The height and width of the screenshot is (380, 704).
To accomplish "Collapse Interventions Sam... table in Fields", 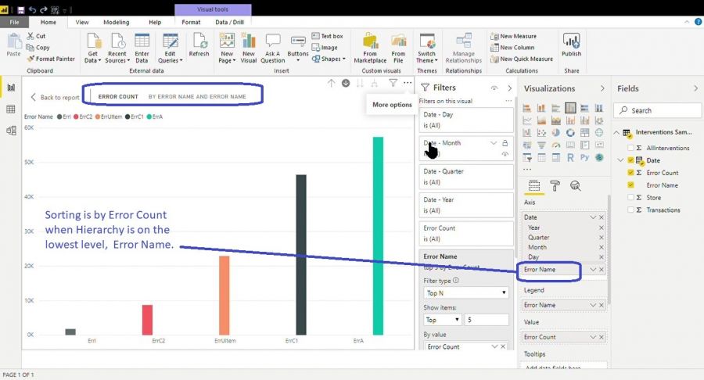I will tap(616, 132).
